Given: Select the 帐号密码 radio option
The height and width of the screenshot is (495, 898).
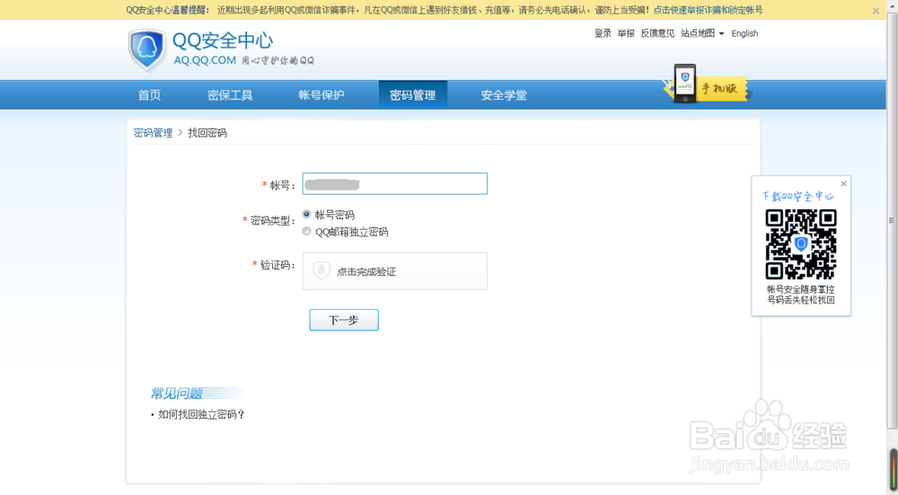Looking at the screenshot, I should point(306,215).
